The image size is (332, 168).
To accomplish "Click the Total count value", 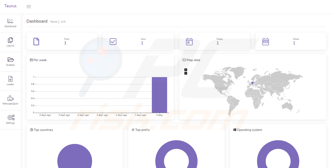I will tap(65, 43).
